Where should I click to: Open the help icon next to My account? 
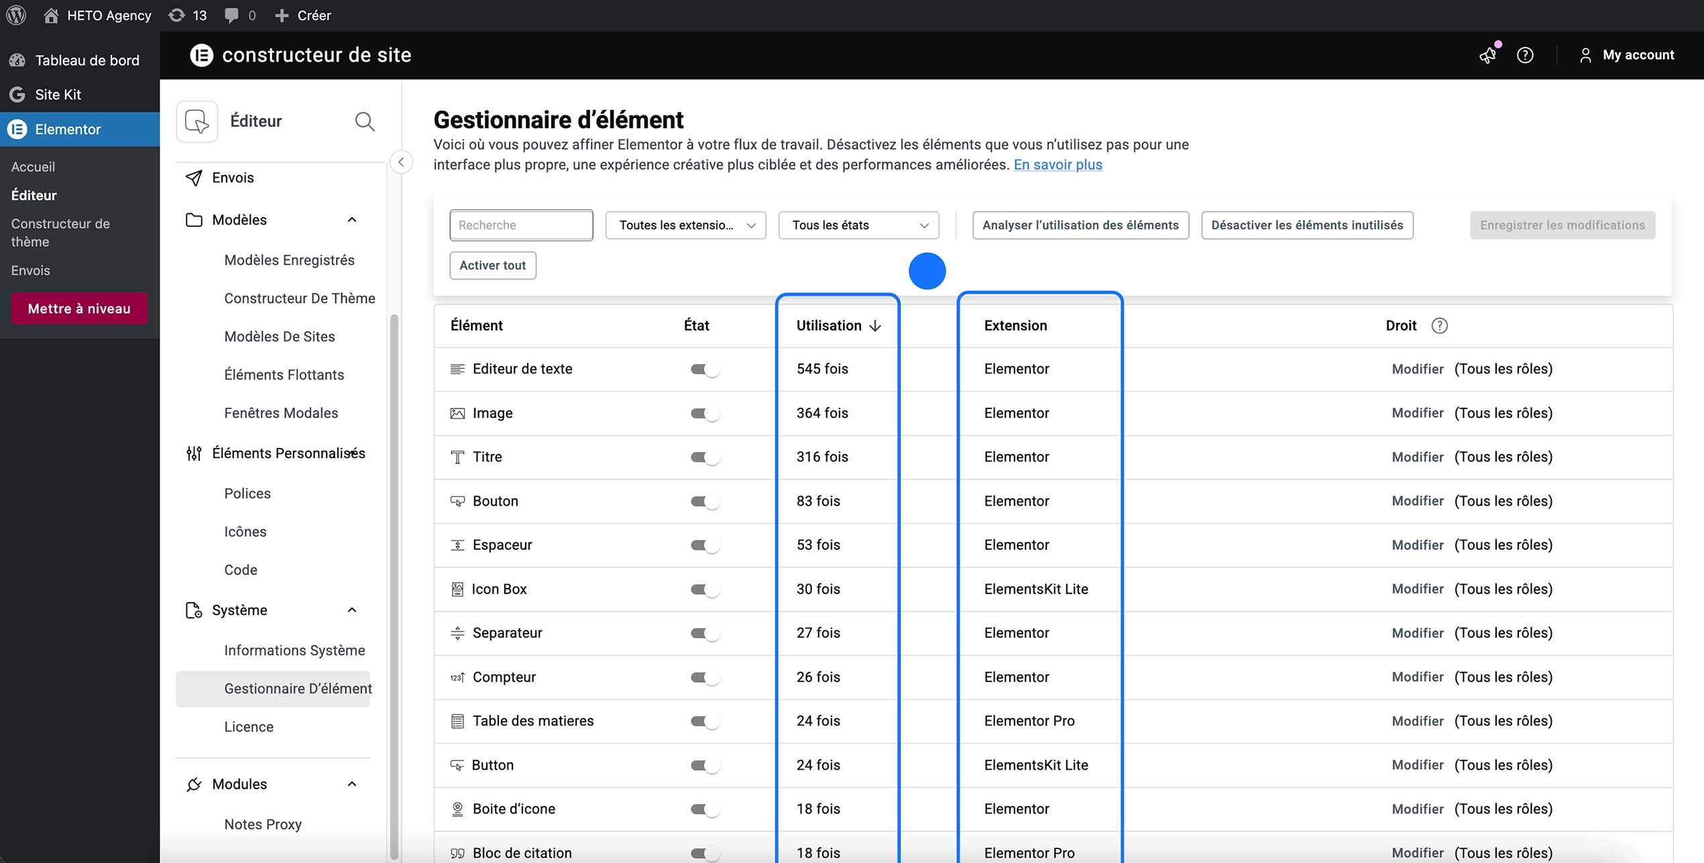pos(1525,56)
